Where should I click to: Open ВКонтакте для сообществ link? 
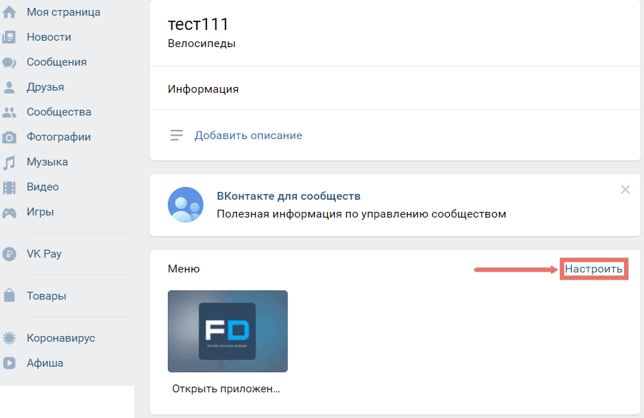[x=288, y=196]
